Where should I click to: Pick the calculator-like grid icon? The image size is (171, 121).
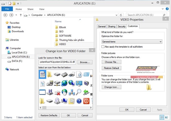pos(72,101)
